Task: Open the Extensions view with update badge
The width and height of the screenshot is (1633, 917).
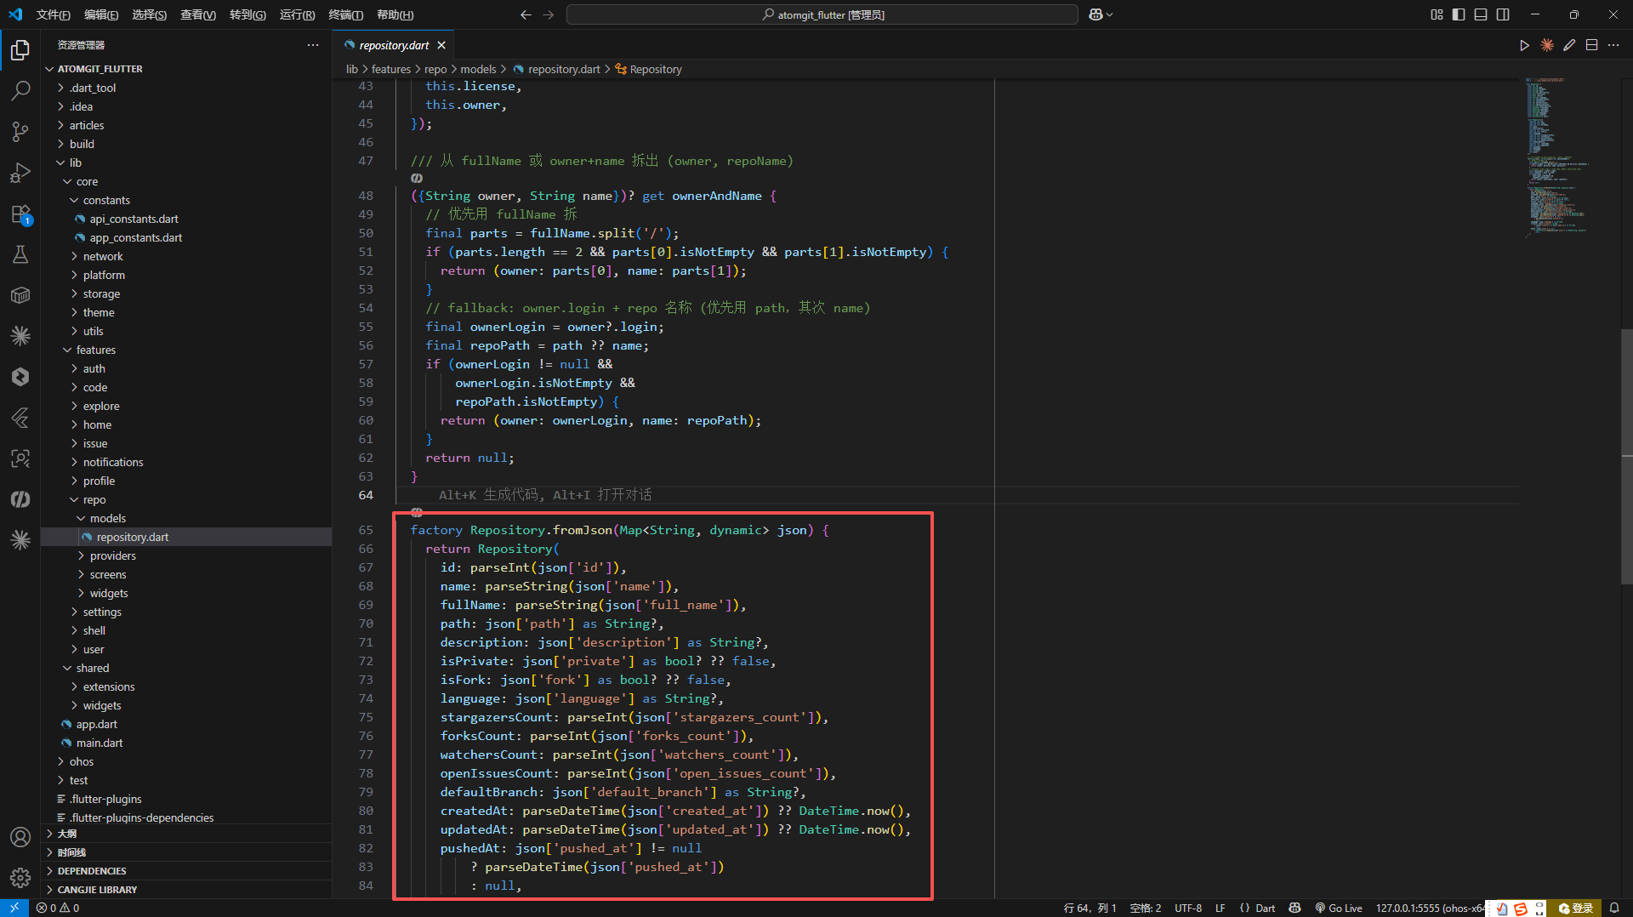Action: (20, 214)
